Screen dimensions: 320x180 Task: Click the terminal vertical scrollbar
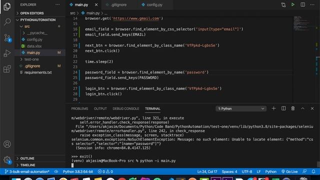(x=318, y=164)
